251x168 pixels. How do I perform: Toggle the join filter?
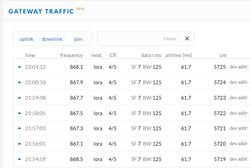78,39
